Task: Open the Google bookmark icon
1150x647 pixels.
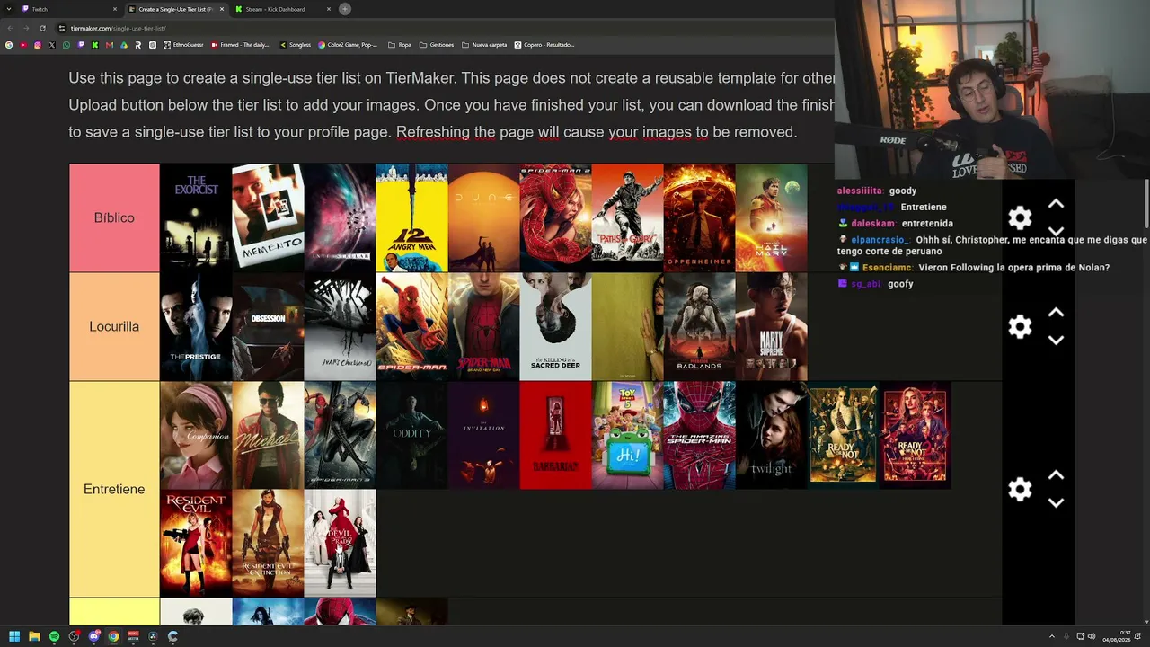Action: pyautogui.click(x=9, y=45)
